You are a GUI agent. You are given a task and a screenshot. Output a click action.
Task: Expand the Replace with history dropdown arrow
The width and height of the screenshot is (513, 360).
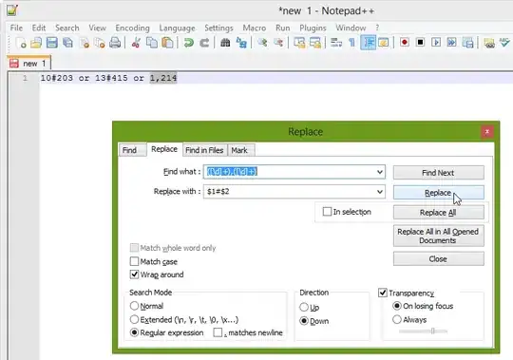pos(379,191)
